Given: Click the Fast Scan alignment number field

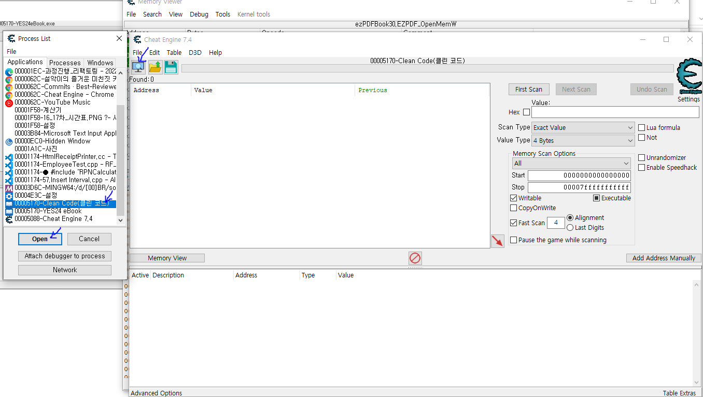Looking at the screenshot, I should (556, 223).
